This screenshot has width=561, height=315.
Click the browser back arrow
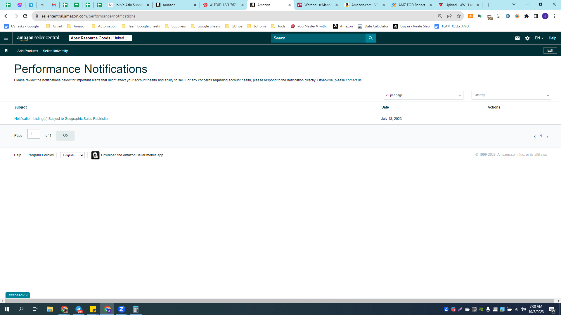[x=6, y=16]
